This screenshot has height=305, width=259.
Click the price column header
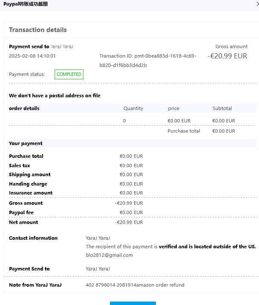(173, 108)
